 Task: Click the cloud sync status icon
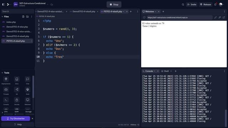(x=52, y=5)
